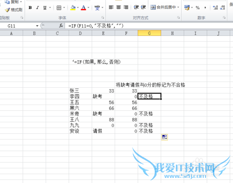This screenshot has height=183, width=233.
Task: Select the cell containing 安设
Action: 80,131
